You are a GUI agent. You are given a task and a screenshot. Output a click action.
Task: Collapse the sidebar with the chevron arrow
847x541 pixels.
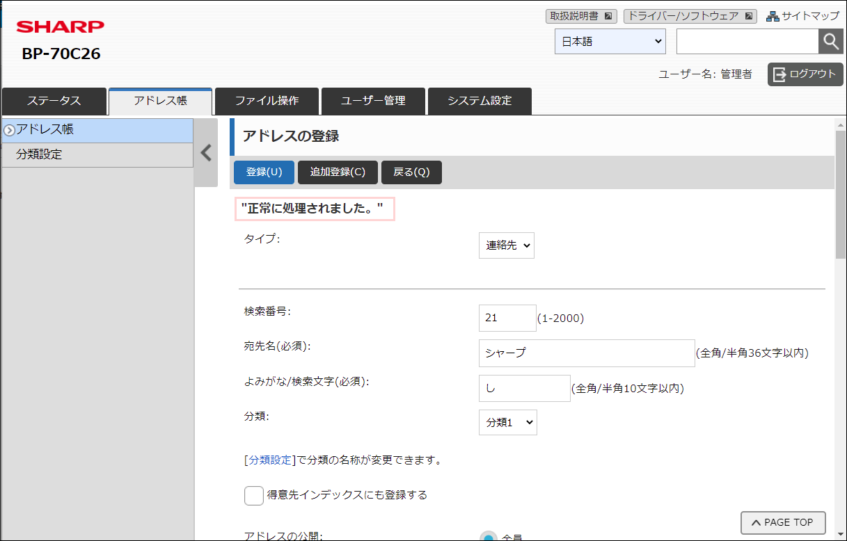click(206, 153)
